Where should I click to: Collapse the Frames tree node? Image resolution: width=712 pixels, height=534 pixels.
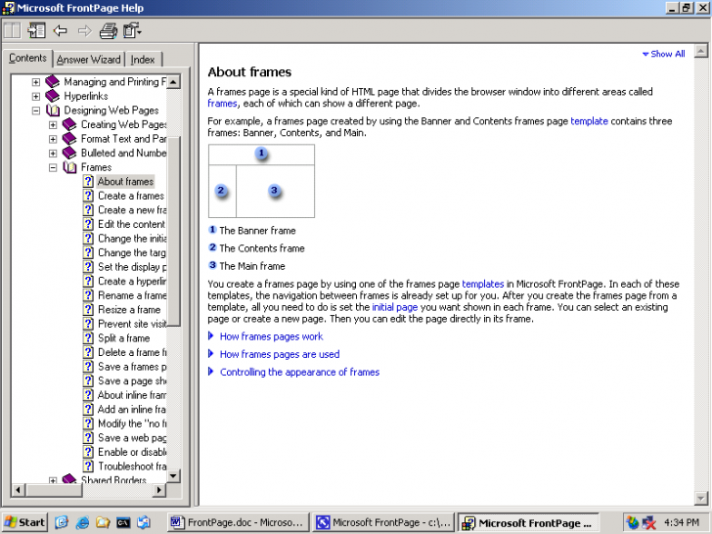(54, 167)
